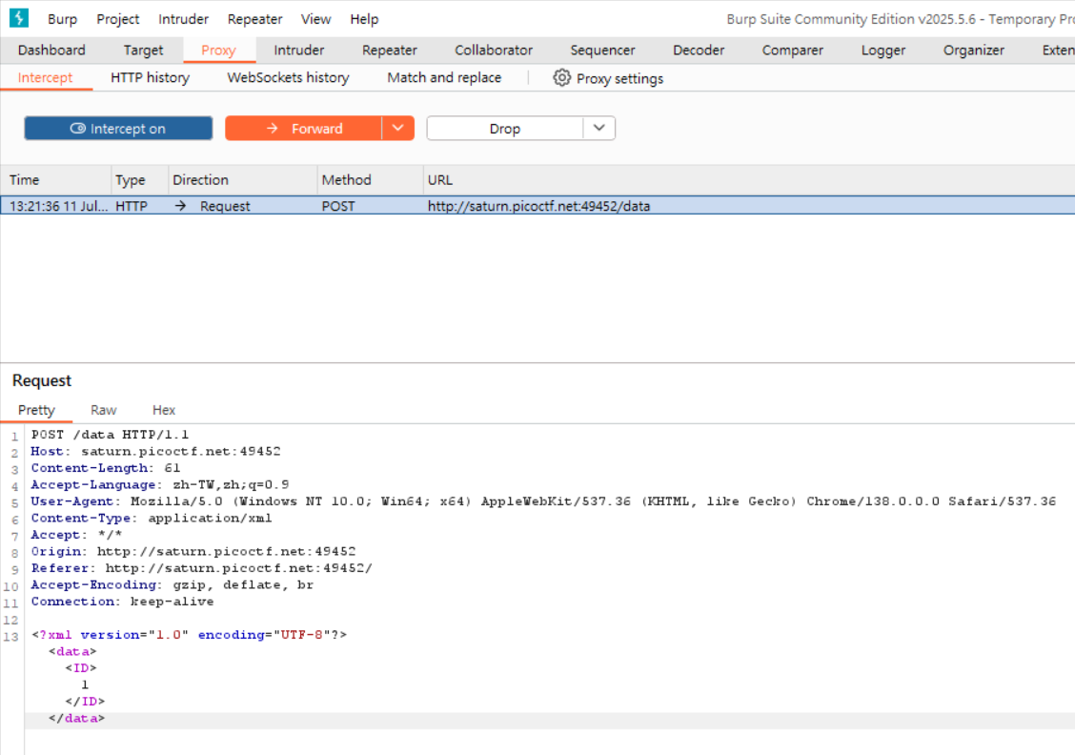The width and height of the screenshot is (1075, 755).
Task: Select the Pretty request view tab
Action: point(36,410)
